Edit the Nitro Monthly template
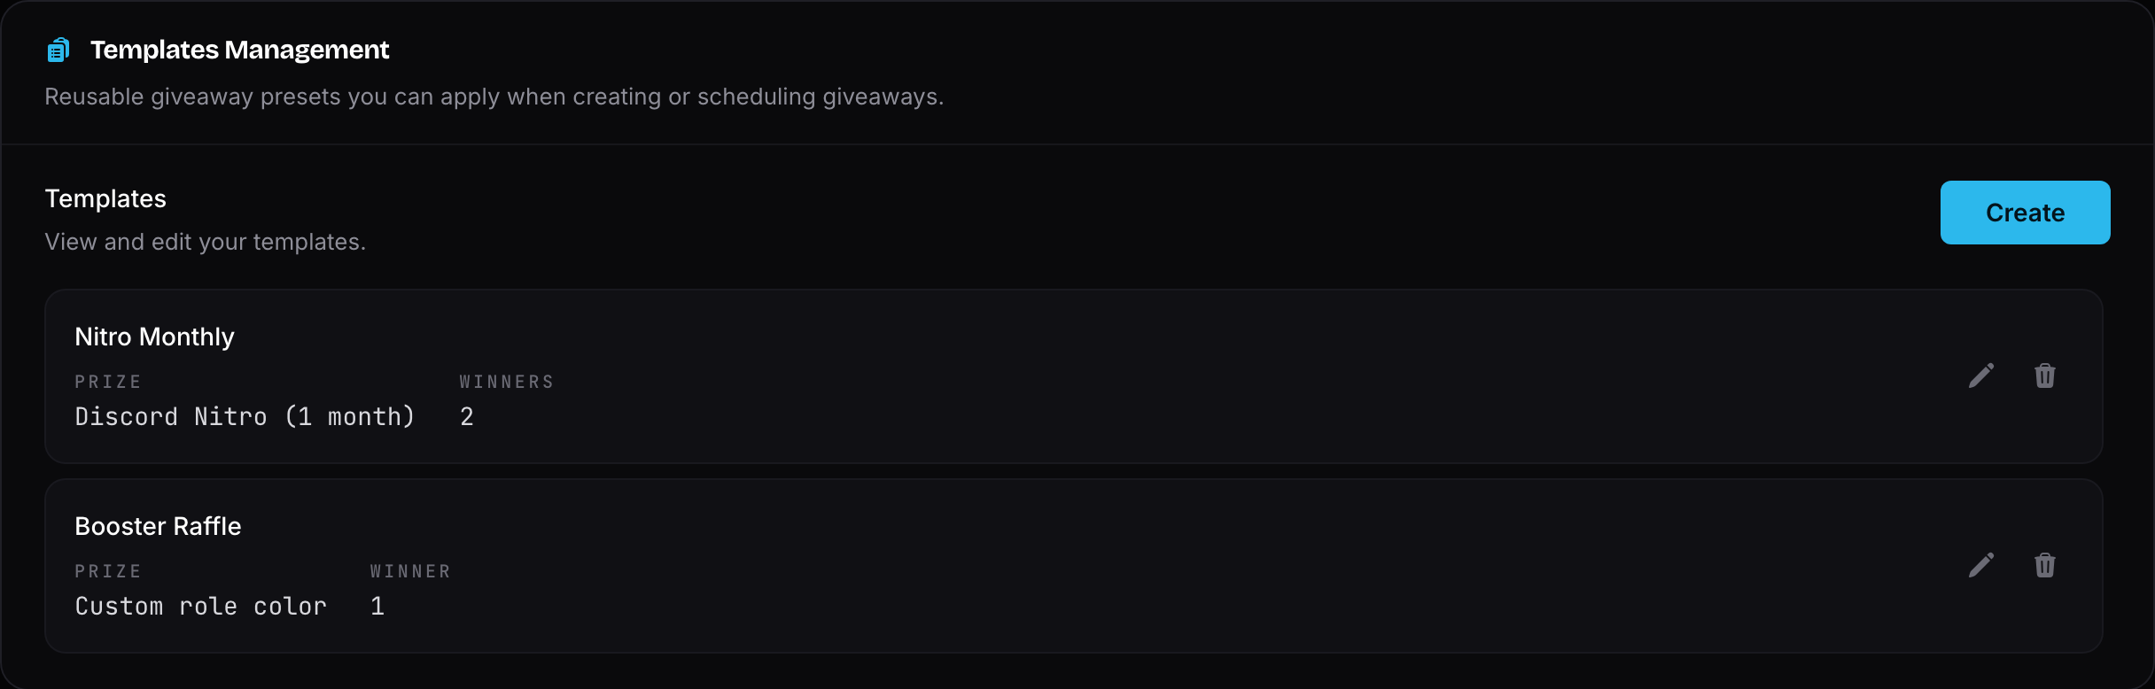This screenshot has height=689, width=2155. 1981,375
